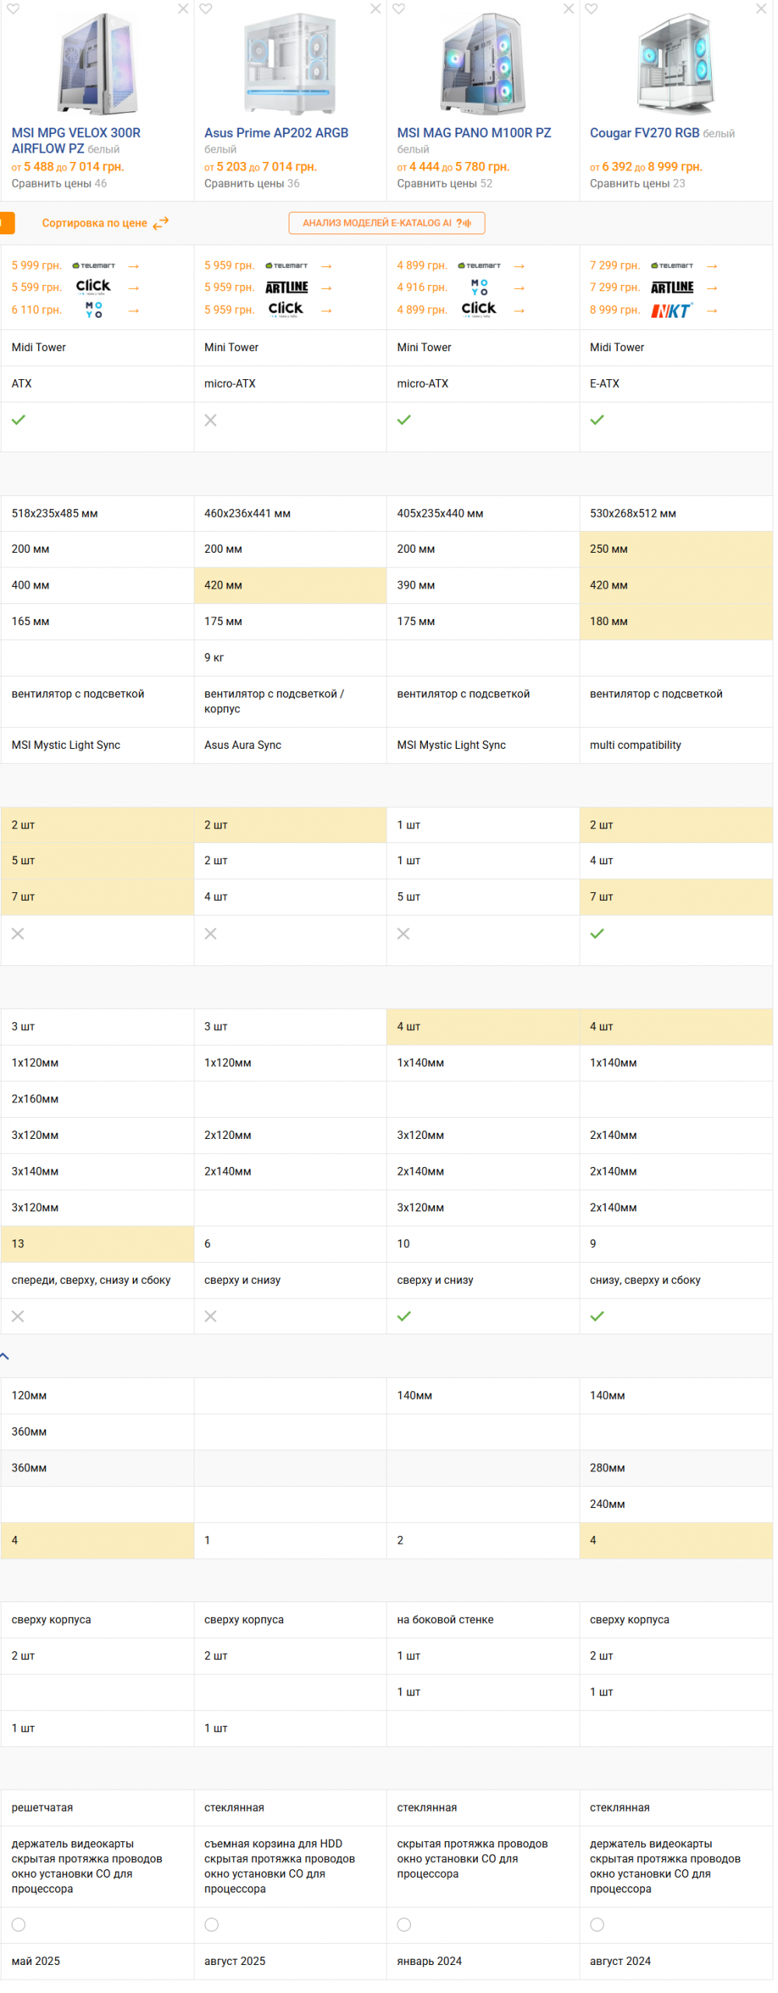Image resolution: width=778 pixels, height=1993 pixels.
Task: Add MSI MPG VELOX 300R to favorites
Action: pos(13,9)
